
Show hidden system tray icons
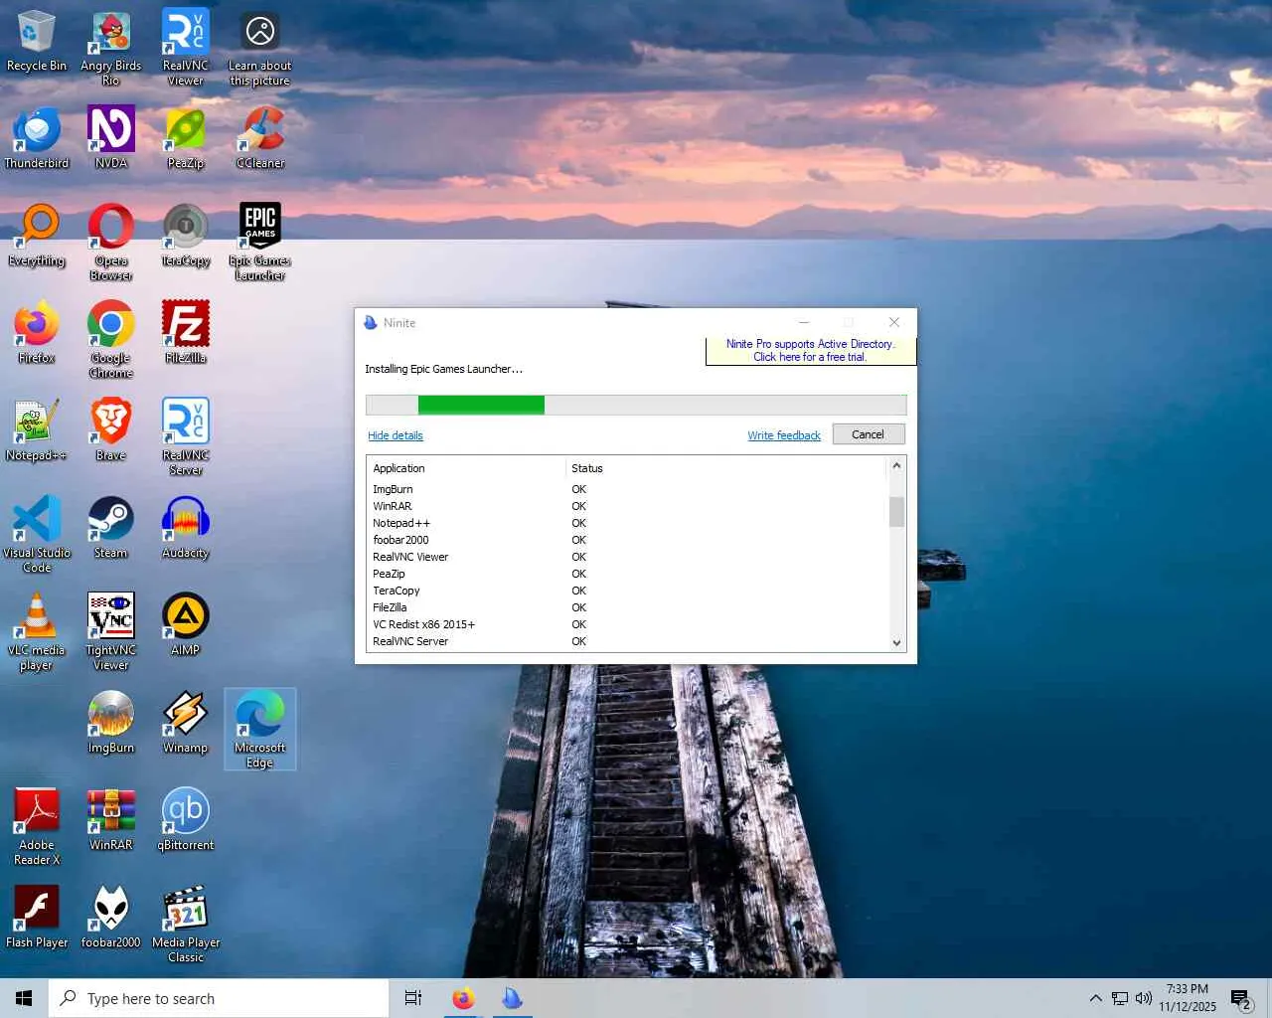click(1095, 998)
